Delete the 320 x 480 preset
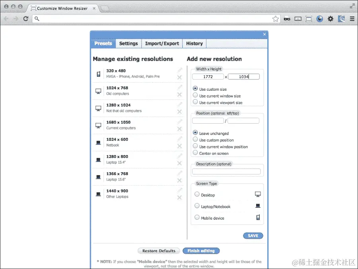 pos(179,78)
